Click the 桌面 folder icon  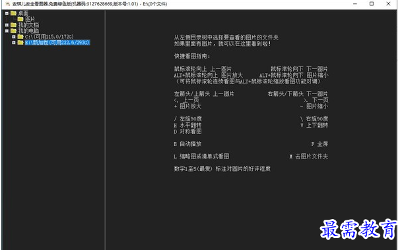[x=14, y=13]
